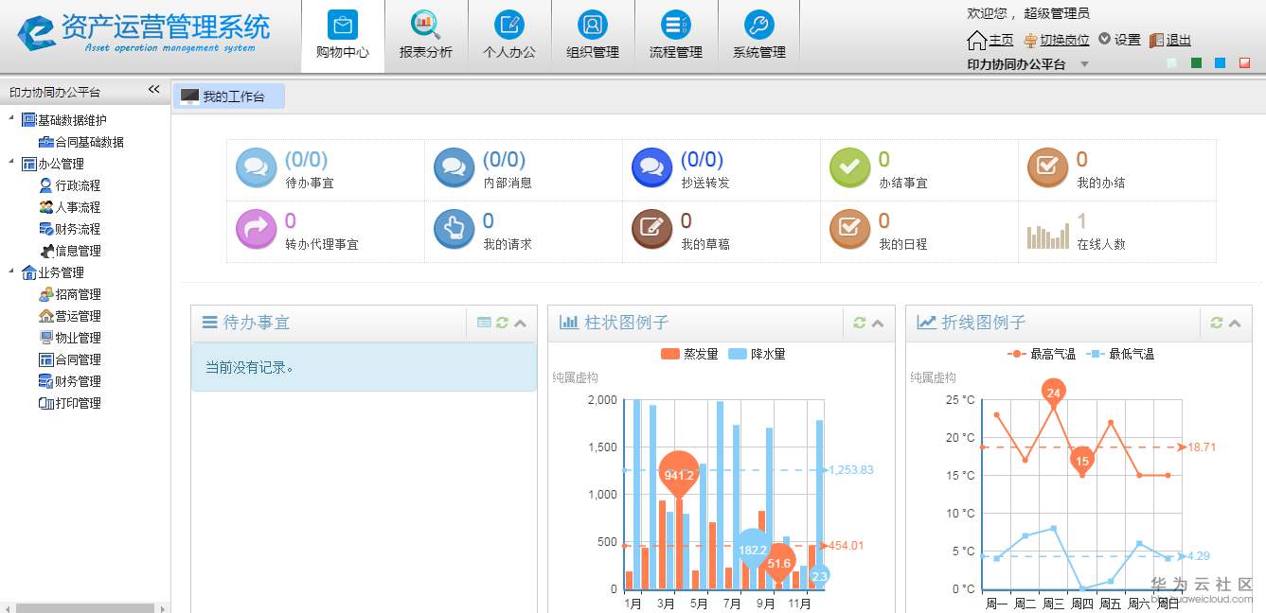Viewport: 1266px width, 613px height.
Task: Click the 在线人数 bar chart icon
Action: 1048,236
